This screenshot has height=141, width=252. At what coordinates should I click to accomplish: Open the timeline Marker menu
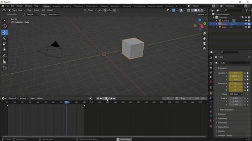[x=40, y=98]
